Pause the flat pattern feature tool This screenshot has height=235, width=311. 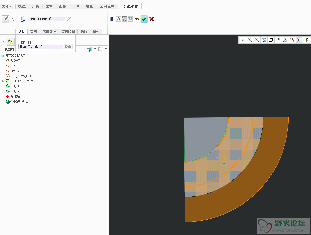click(112, 19)
